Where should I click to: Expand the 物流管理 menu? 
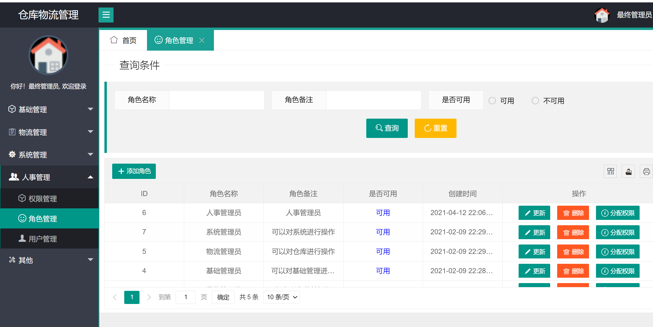point(50,132)
